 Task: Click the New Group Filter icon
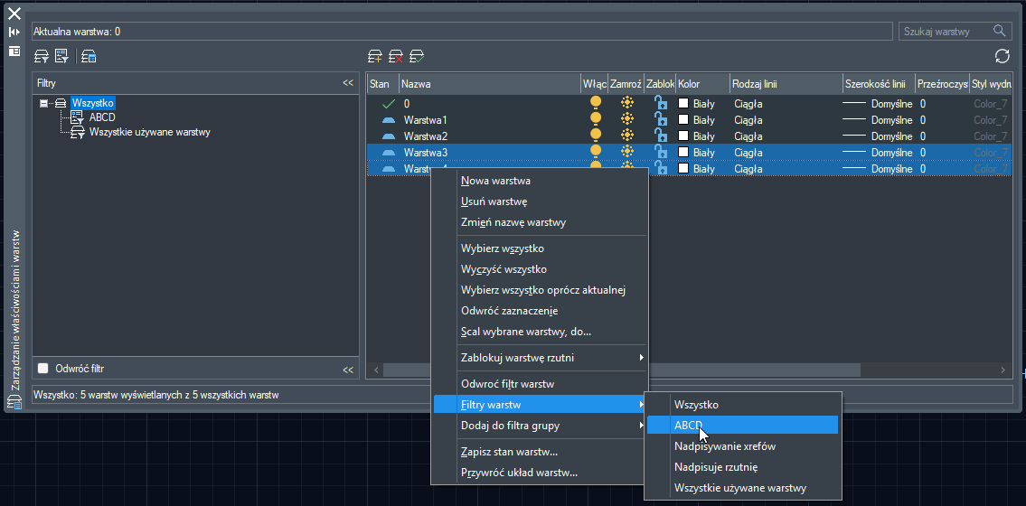click(62, 56)
